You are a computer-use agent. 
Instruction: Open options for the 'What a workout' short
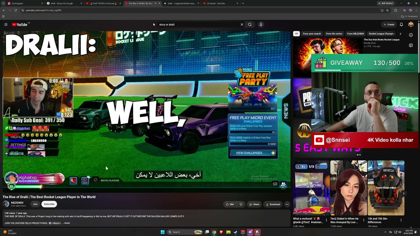click(326, 220)
